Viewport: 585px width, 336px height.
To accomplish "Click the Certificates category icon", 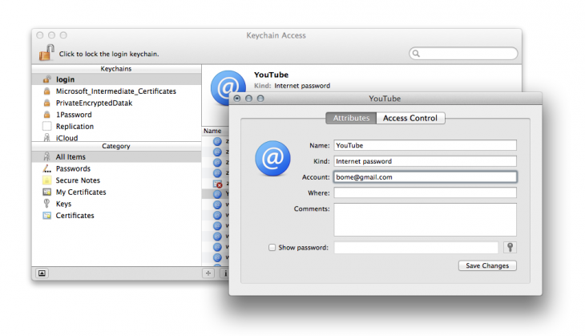I will pyautogui.click(x=46, y=216).
